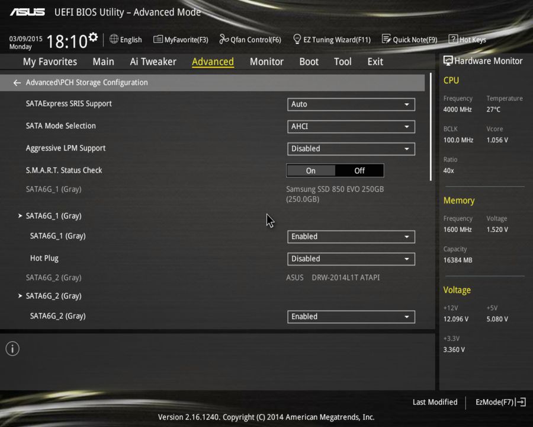Open the Hot Plug dropdown

351,259
